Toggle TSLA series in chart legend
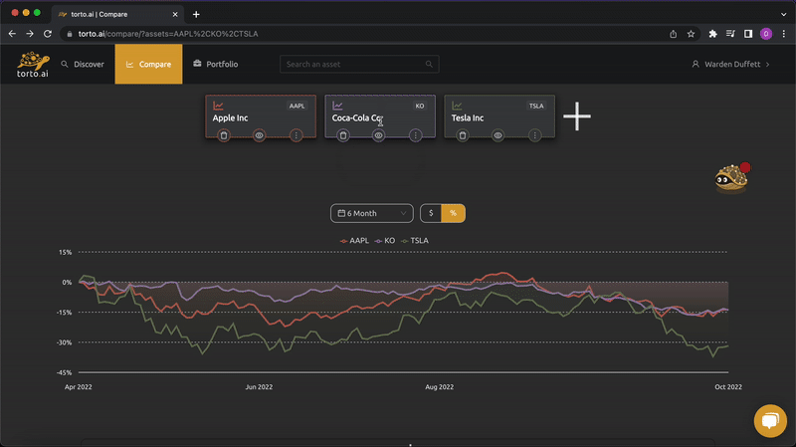Viewport: 796px width, 447px height. pyautogui.click(x=415, y=241)
